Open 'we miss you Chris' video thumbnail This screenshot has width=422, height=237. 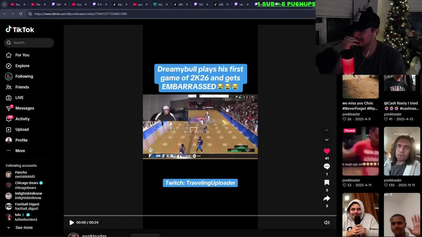tap(360, 87)
